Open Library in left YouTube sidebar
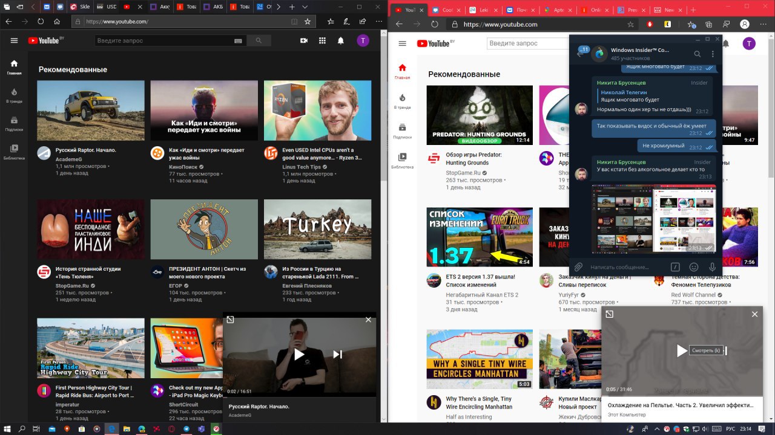 click(14, 152)
